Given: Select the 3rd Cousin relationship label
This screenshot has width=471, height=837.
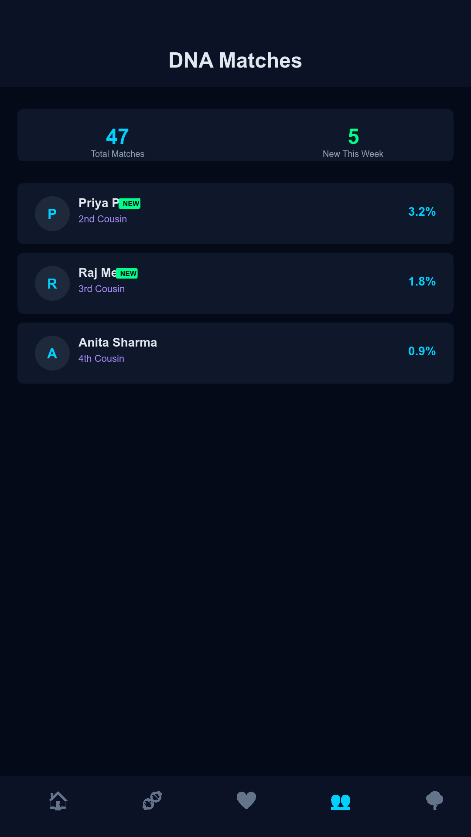Looking at the screenshot, I should click(102, 289).
